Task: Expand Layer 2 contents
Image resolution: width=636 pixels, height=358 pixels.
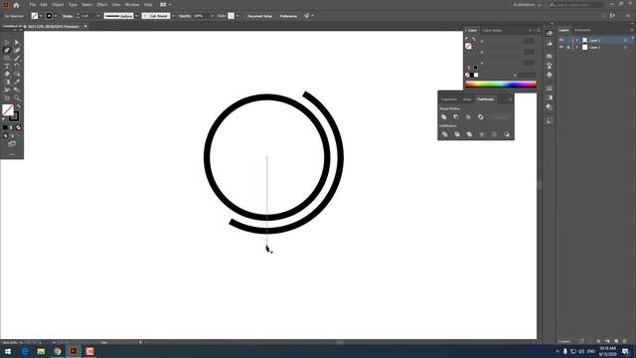Action: click(x=576, y=40)
